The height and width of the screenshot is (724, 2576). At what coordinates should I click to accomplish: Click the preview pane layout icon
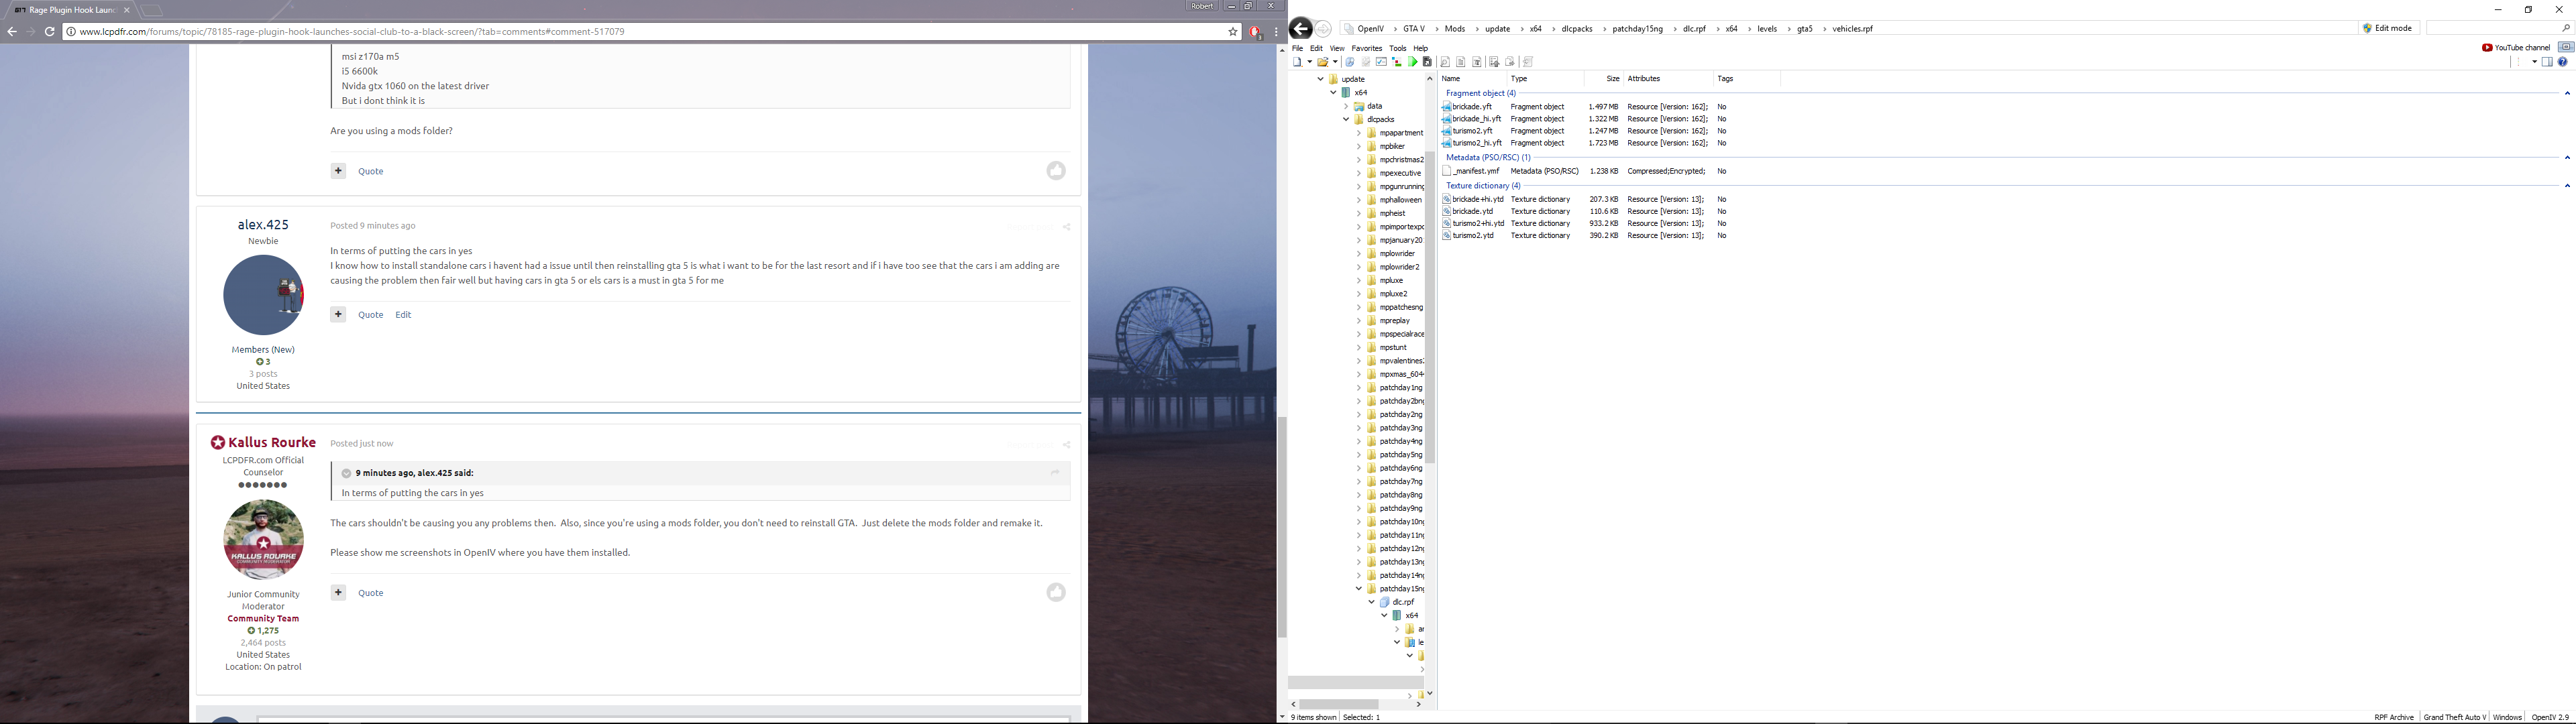[x=2547, y=62]
